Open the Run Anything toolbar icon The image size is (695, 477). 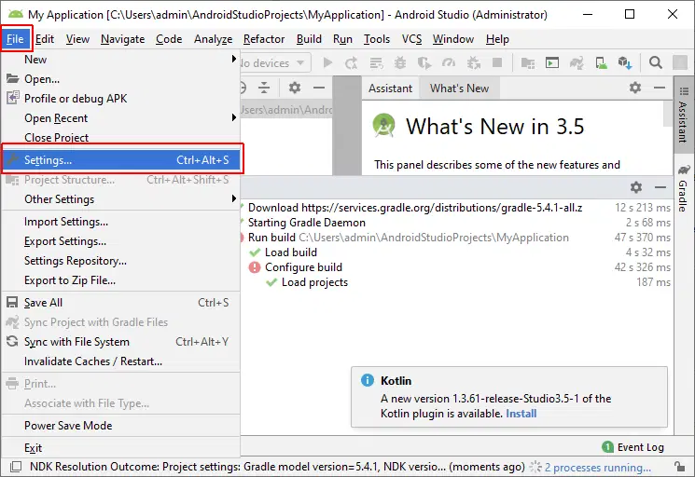click(552, 62)
